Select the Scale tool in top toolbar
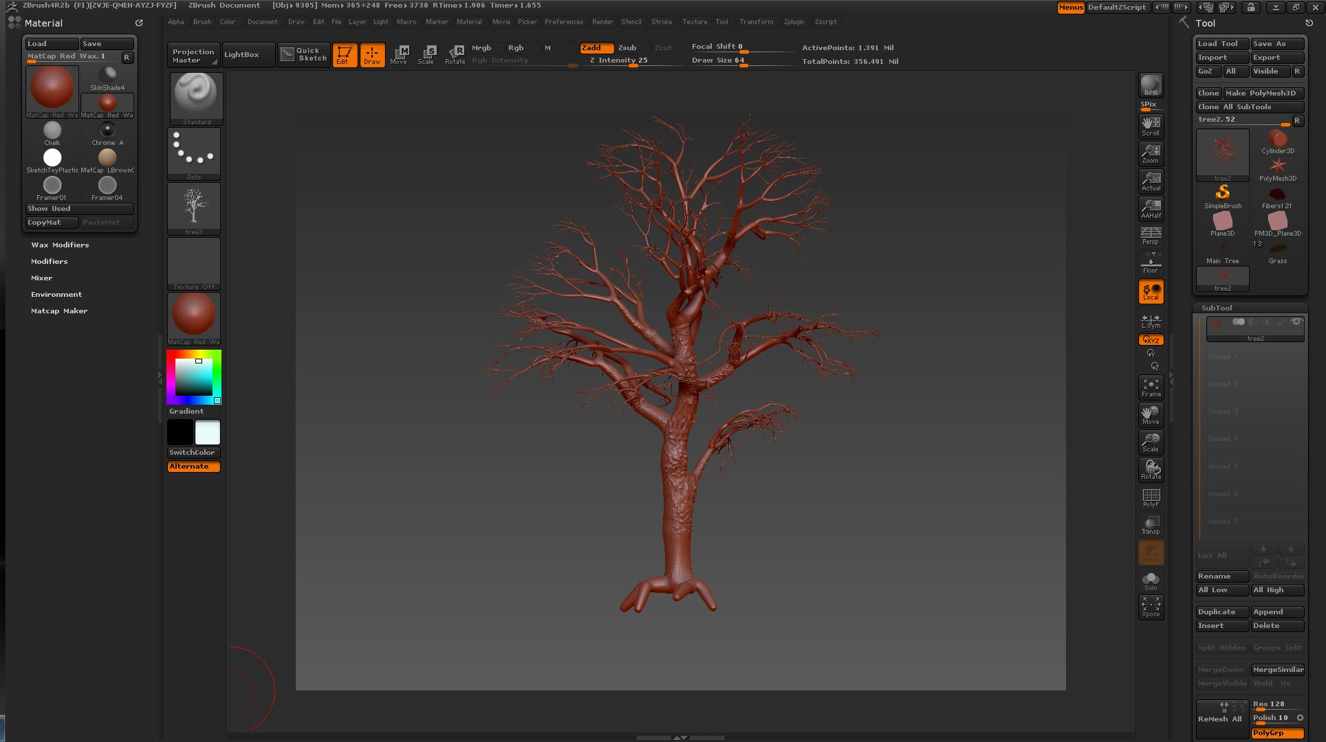The image size is (1326, 742). (x=426, y=54)
